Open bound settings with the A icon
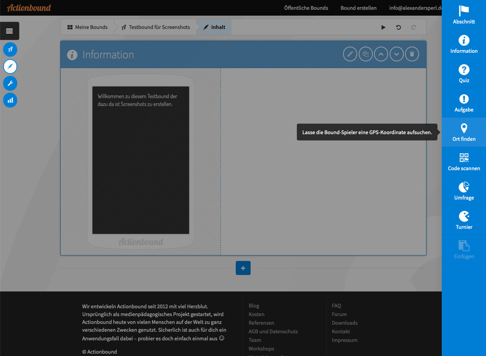 tap(10, 49)
